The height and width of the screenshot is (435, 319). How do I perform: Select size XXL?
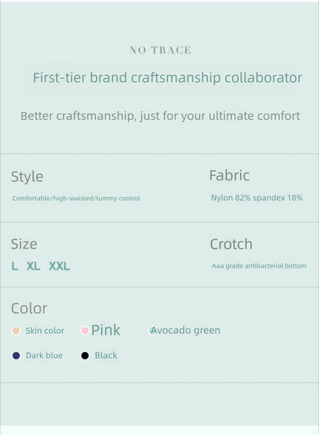[59, 266]
